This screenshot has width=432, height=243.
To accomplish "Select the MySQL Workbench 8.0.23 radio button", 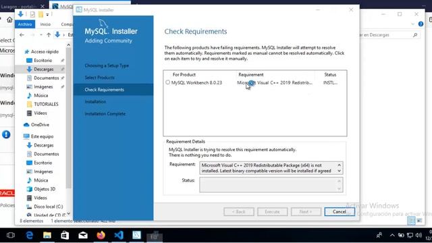I will [x=168, y=82].
